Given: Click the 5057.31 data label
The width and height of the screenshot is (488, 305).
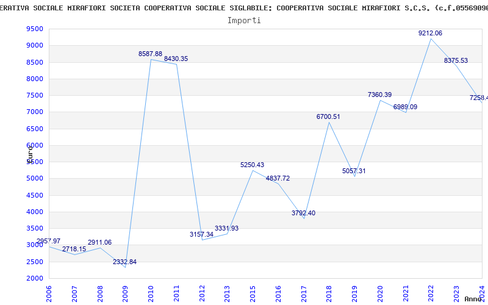Looking at the screenshot, I should [354, 171].
